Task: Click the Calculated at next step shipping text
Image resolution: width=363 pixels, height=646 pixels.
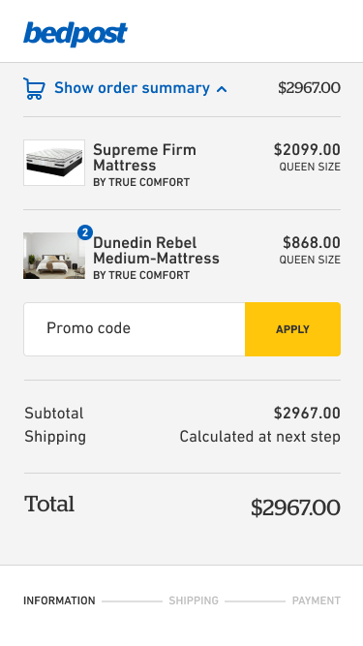Action: pyautogui.click(x=260, y=437)
